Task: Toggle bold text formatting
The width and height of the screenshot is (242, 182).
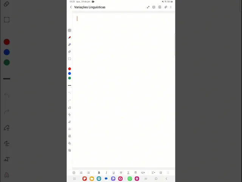Action: (99, 173)
